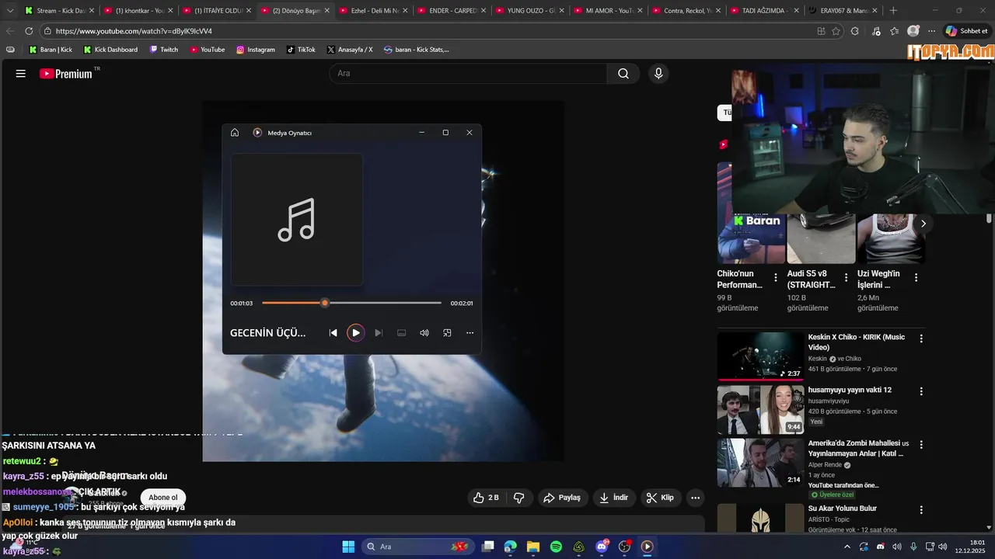Seek on the Medya Oynatıcı progress slider
Screen dimensions: 995x559
pos(351,303)
